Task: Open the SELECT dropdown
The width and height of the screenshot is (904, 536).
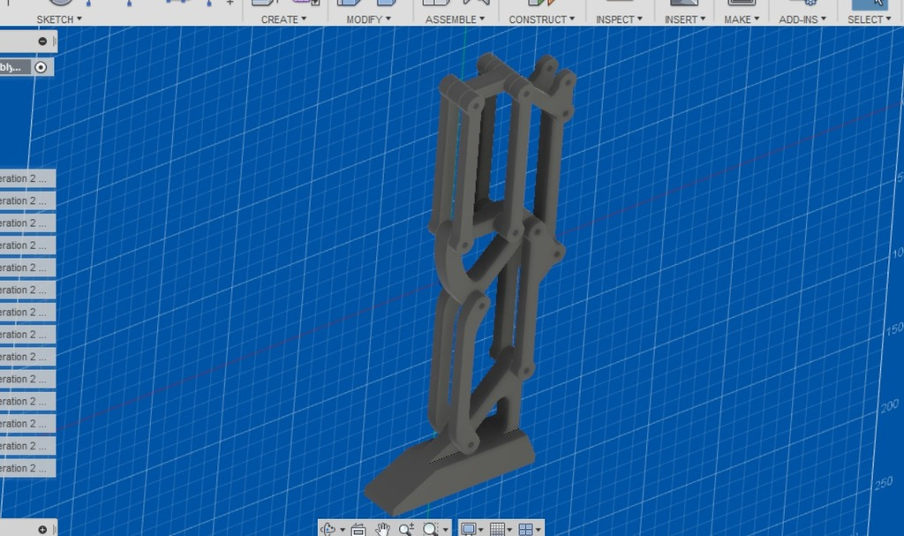Action: (870, 19)
